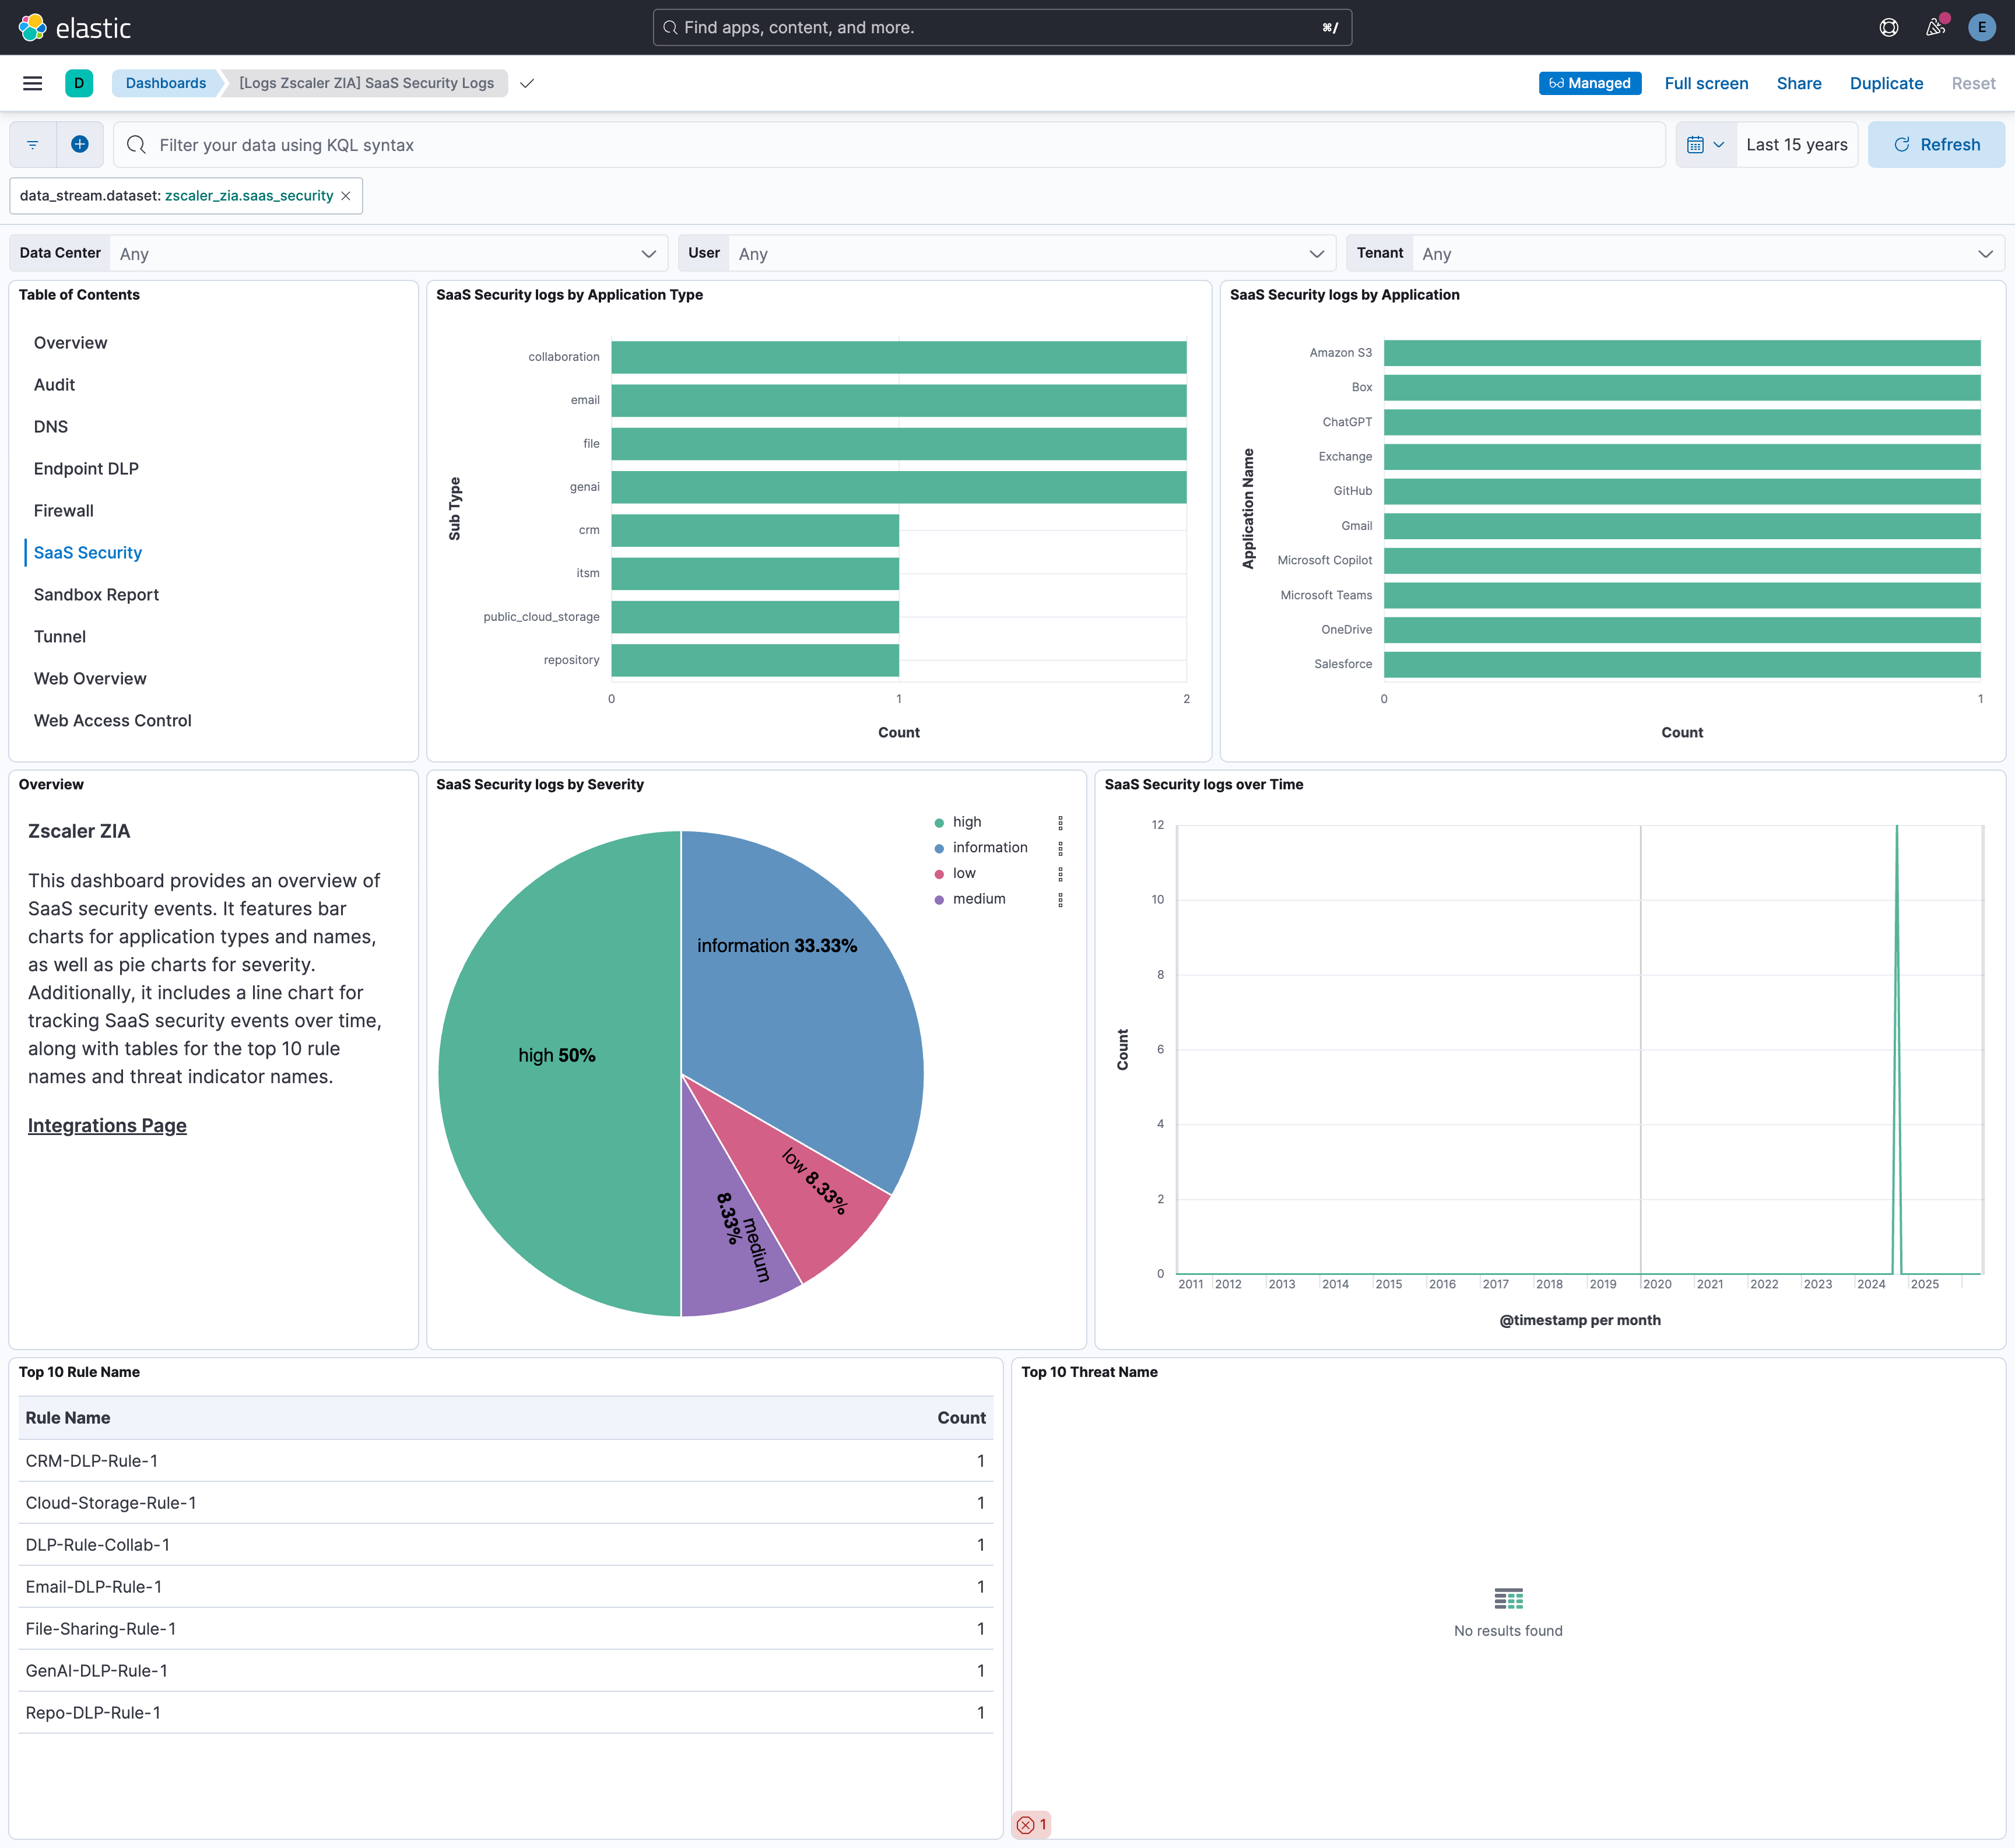Go to Dashboards breadcrumb

pos(166,83)
